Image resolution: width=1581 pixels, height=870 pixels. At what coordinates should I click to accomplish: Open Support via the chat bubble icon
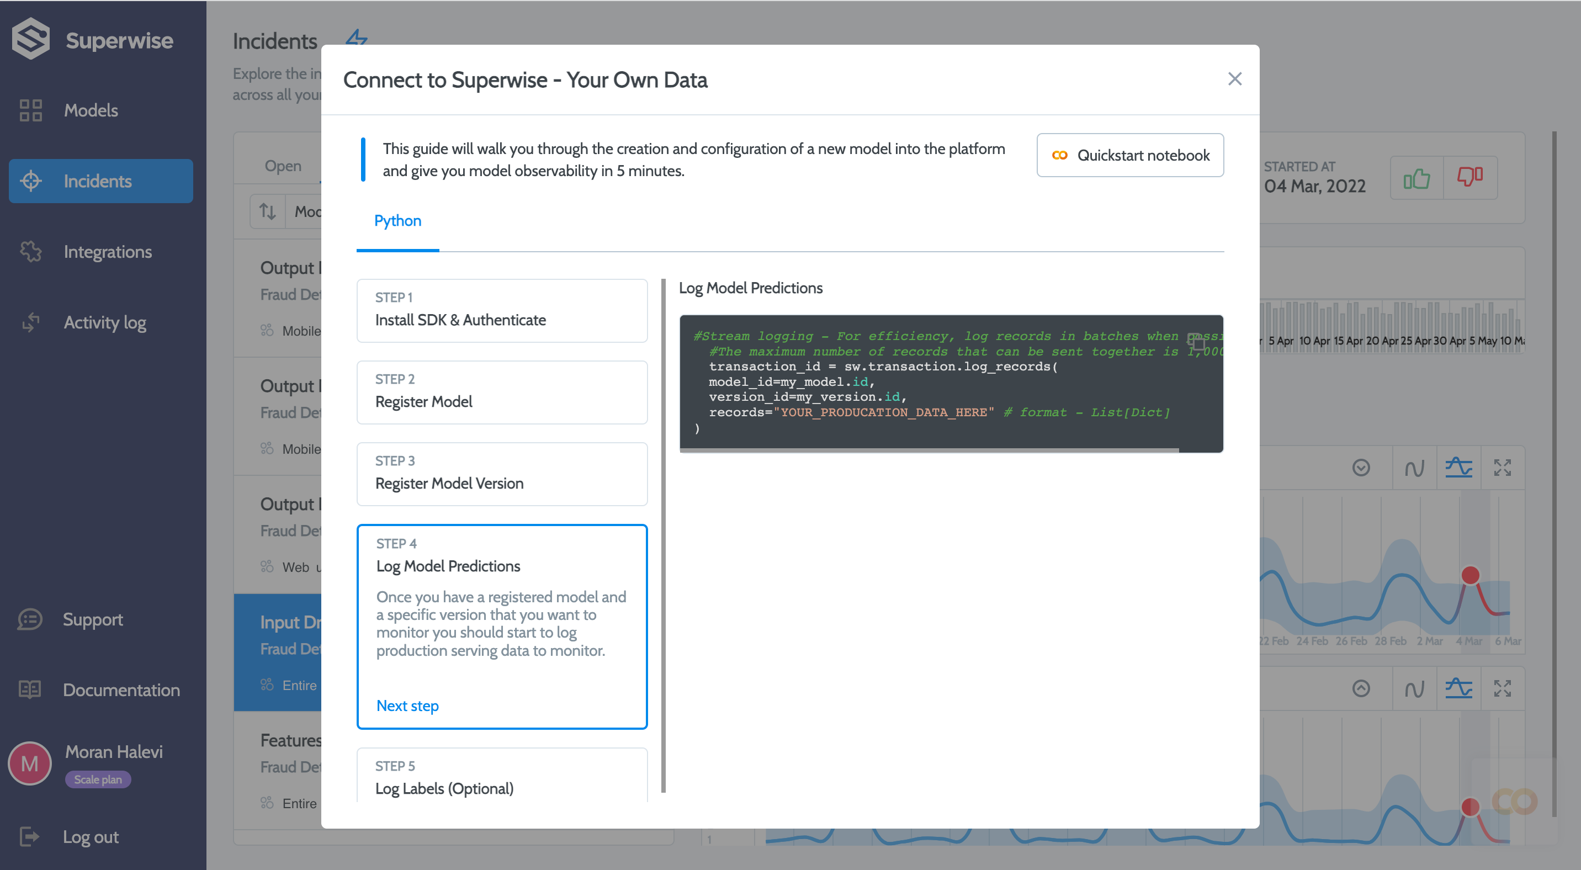(29, 620)
